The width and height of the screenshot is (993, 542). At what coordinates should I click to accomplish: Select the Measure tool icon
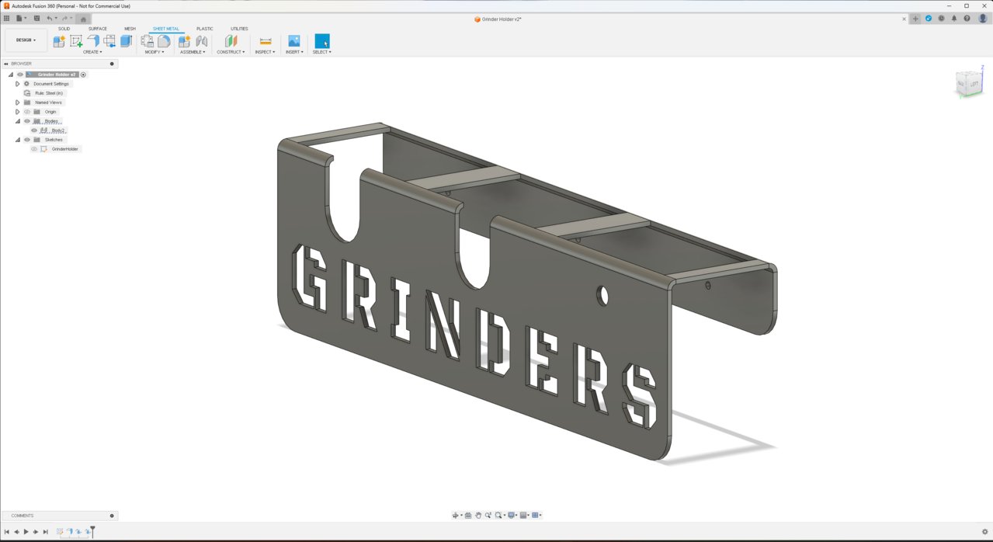click(266, 41)
